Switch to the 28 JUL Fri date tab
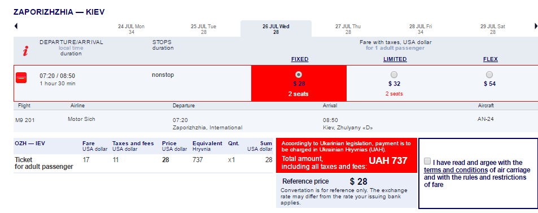Screen dimensions: 538x213 coord(421,29)
